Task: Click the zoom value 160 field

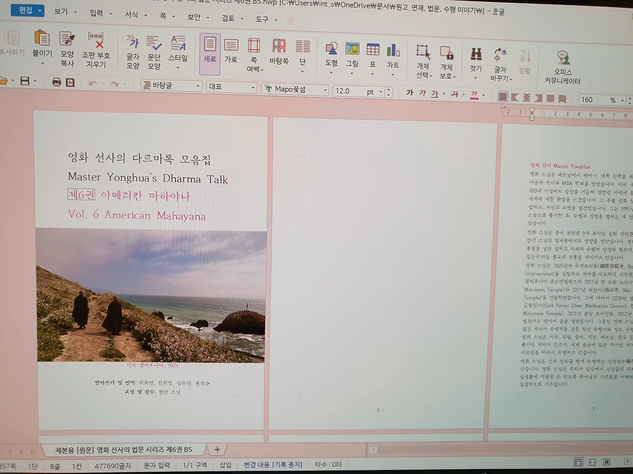Action: tap(593, 100)
